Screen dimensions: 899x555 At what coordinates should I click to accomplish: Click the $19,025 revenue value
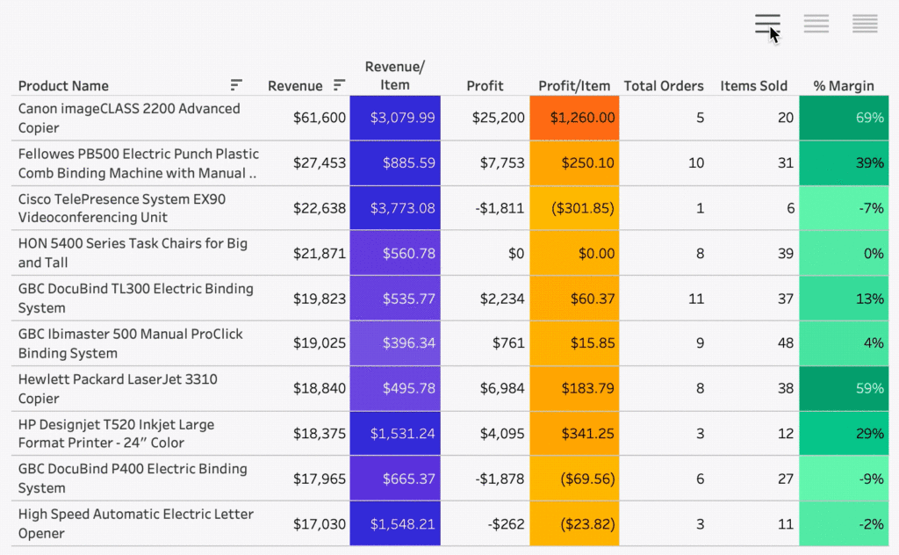tap(320, 343)
